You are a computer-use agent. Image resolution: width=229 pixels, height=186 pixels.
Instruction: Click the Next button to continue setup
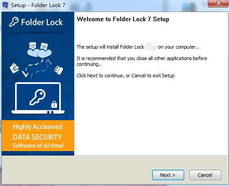click(x=168, y=175)
